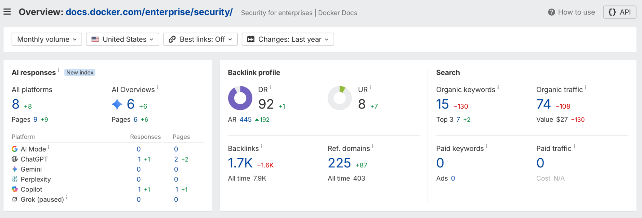The width and height of the screenshot is (642, 218).
Task: Click the traffic Value $27 text
Action: (x=552, y=119)
